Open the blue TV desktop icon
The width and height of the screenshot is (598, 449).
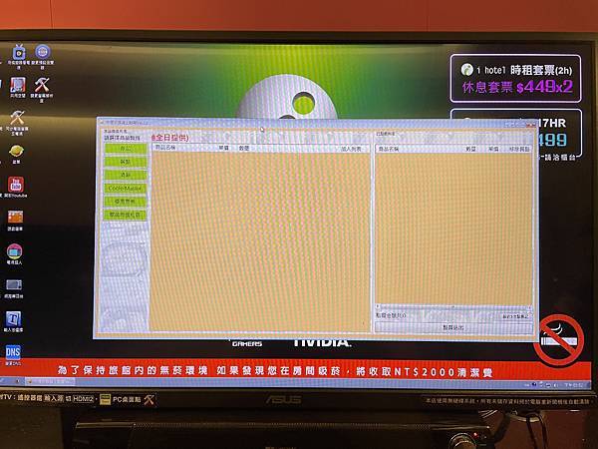click(x=19, y=53)
